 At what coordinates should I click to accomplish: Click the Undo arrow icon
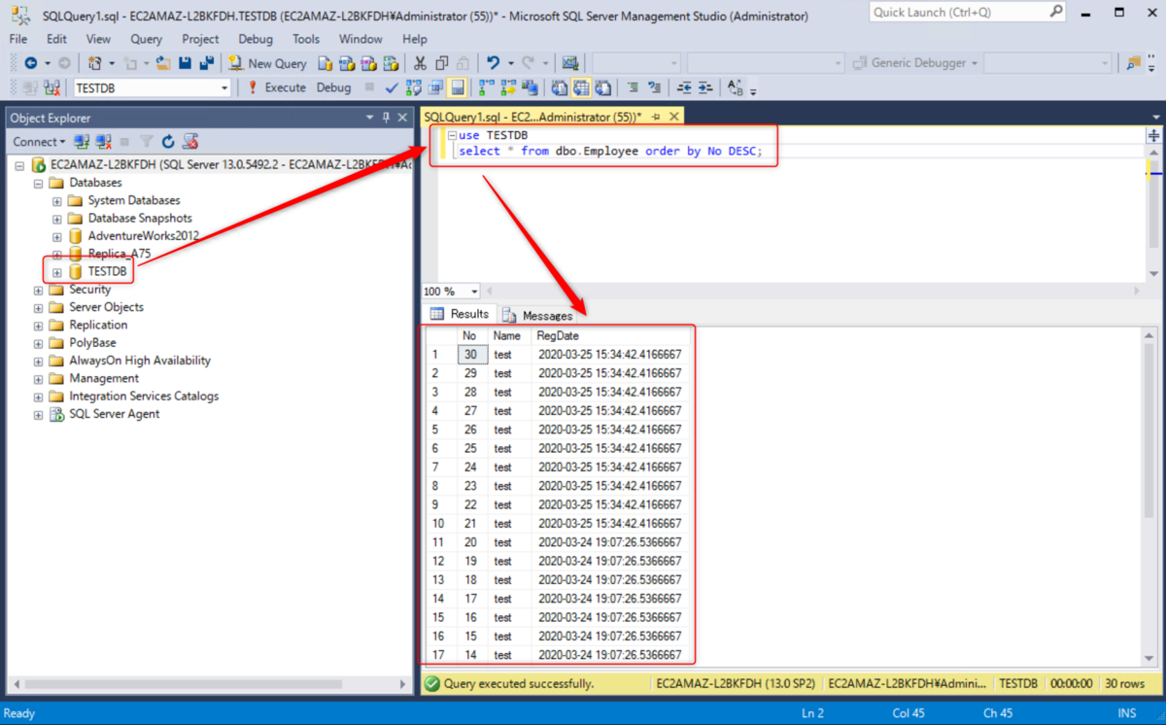(494, 63)
